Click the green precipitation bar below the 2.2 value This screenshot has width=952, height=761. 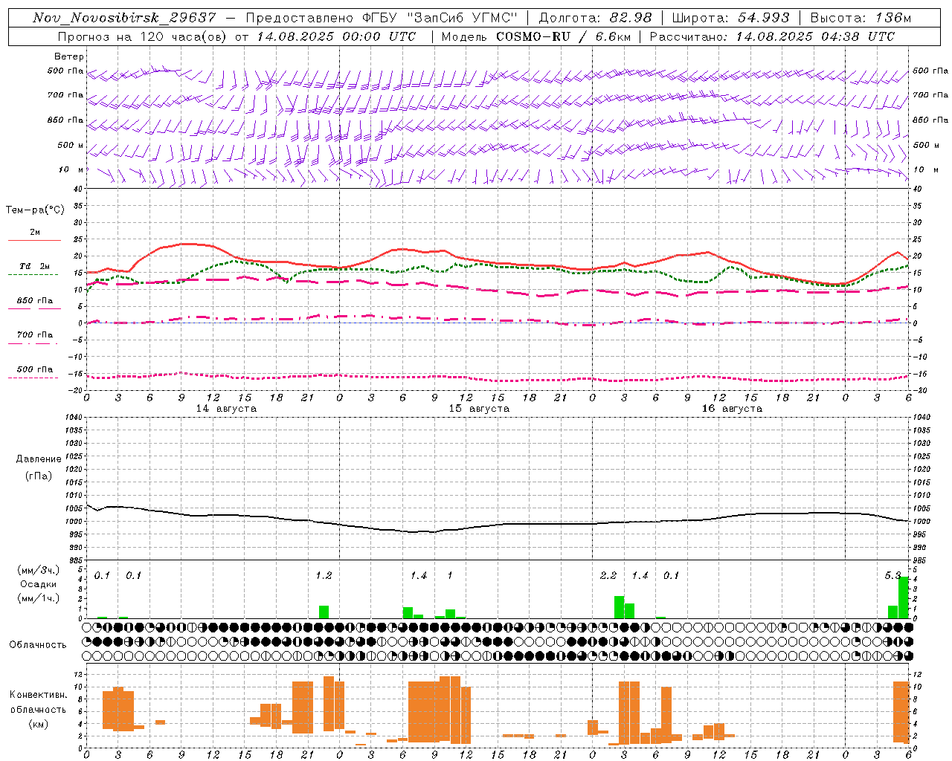click(x=619, y=607)
